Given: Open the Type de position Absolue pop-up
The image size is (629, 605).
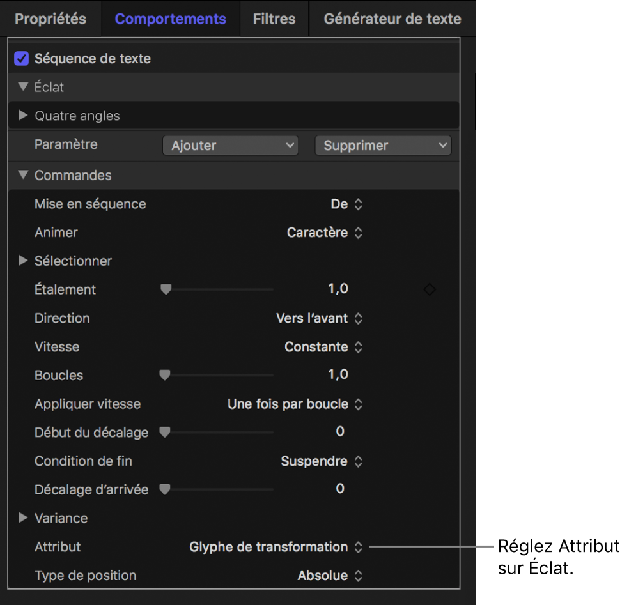Looking at the screenshot, I should pyautogui.click(x=330, y=576).
